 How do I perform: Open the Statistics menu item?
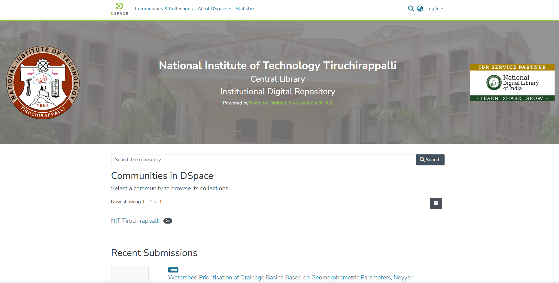click(x=245, y=9)
